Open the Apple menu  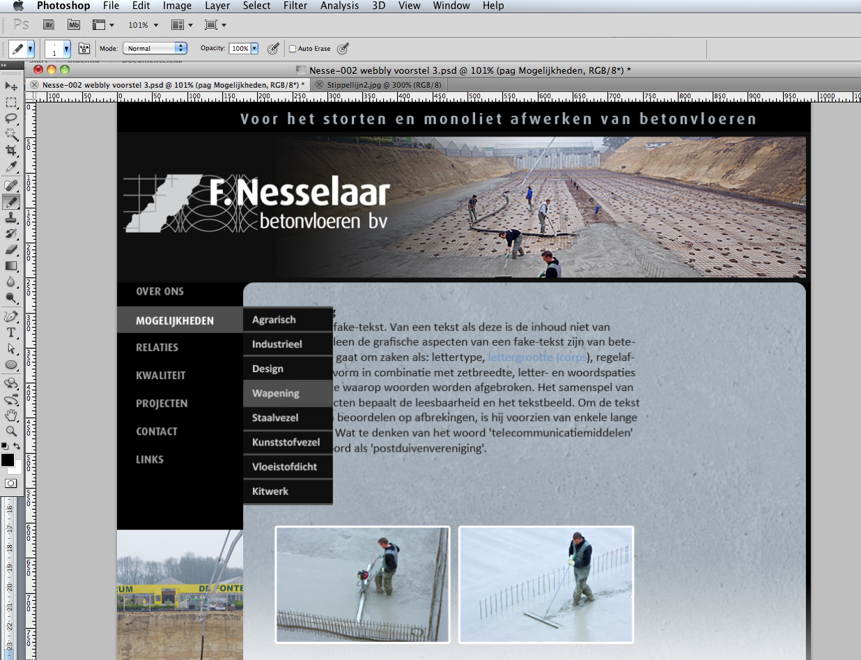click(17, 6)
